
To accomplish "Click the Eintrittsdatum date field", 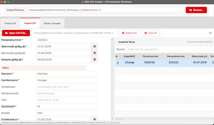I will click(64, 119).
